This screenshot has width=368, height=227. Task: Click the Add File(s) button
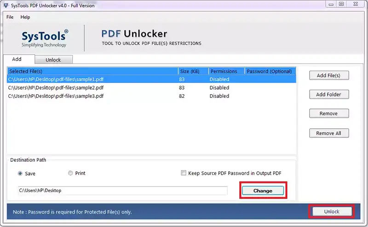[x=329, y=75]
